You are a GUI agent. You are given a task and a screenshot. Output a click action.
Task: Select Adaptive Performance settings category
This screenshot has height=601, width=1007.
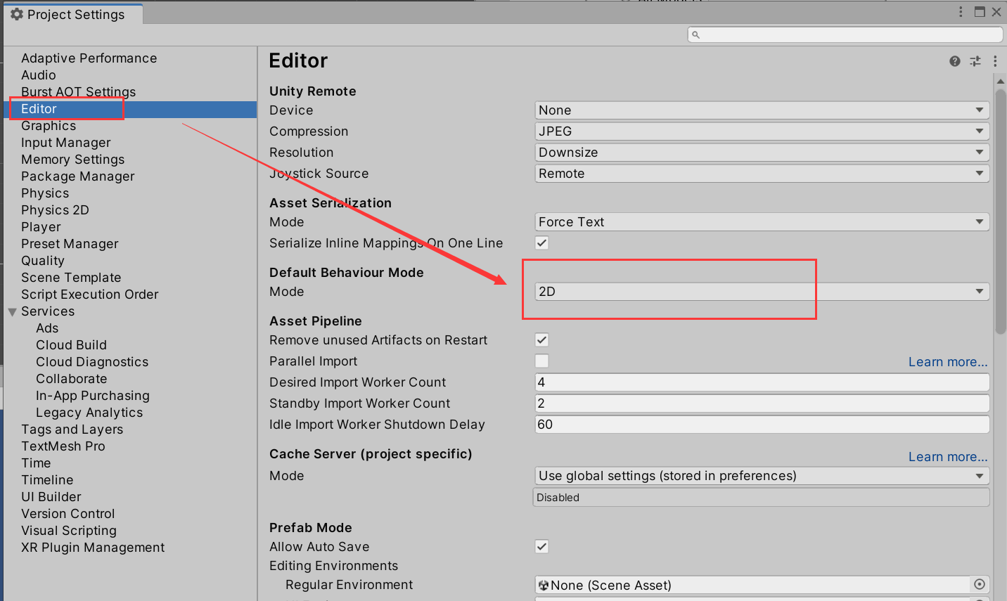pos(89,58)
